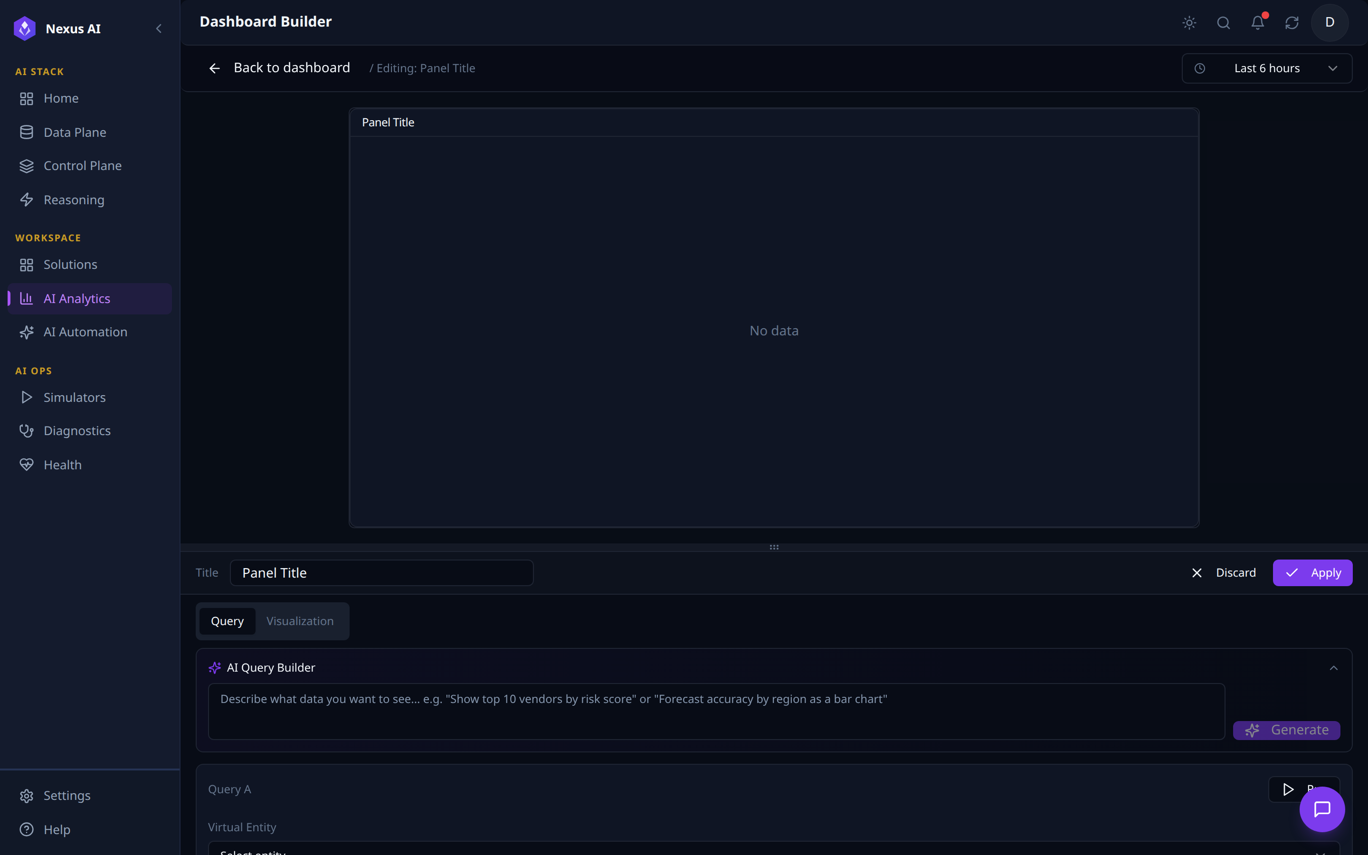The height and width of the screenshot is (855, 1368).
Task: Click the Settings gear icon
Action: click(x=27, y=796)
